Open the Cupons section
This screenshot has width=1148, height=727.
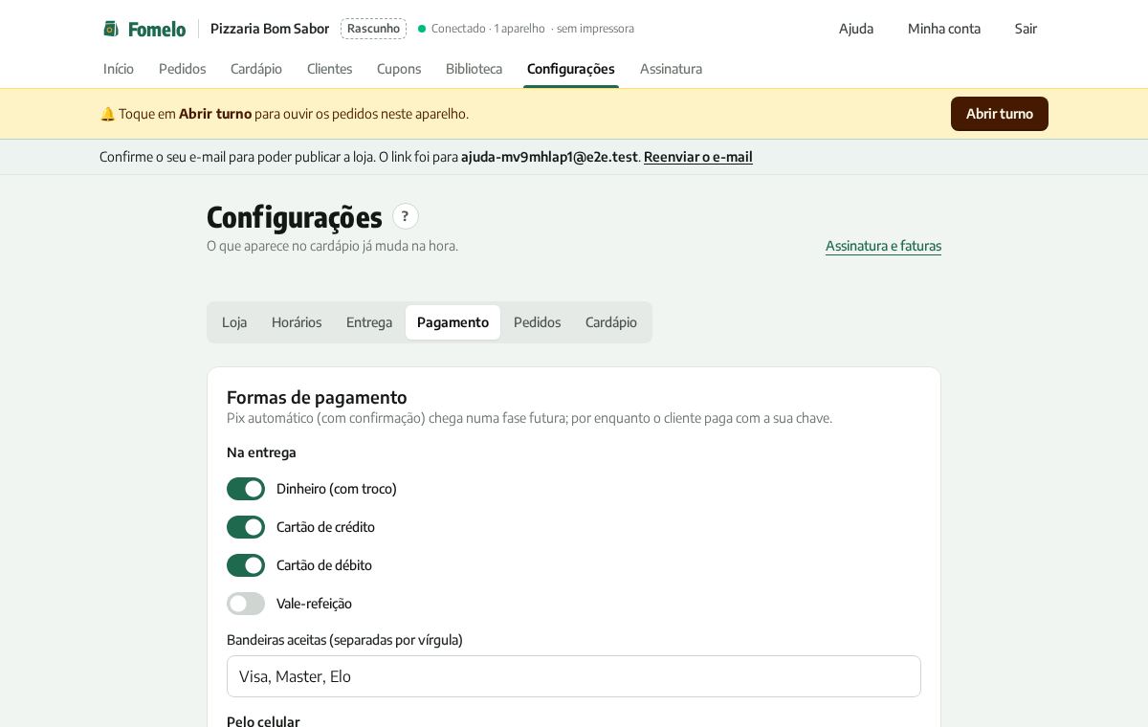click(x=399, y=69)
